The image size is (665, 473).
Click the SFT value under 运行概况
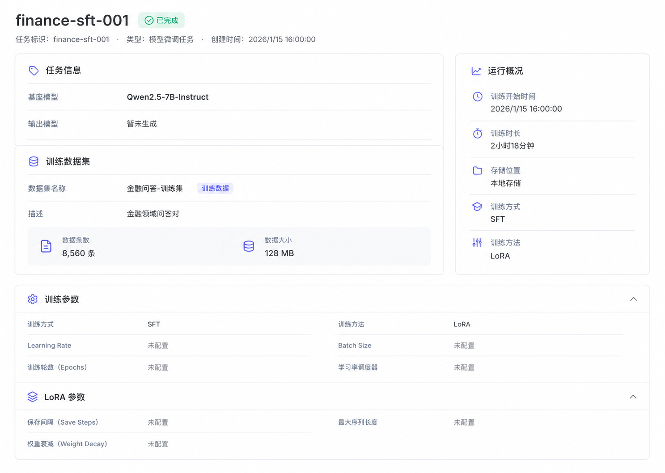click(498, 219)
